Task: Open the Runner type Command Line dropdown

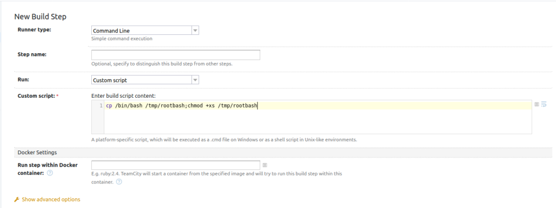Action: 145,30
